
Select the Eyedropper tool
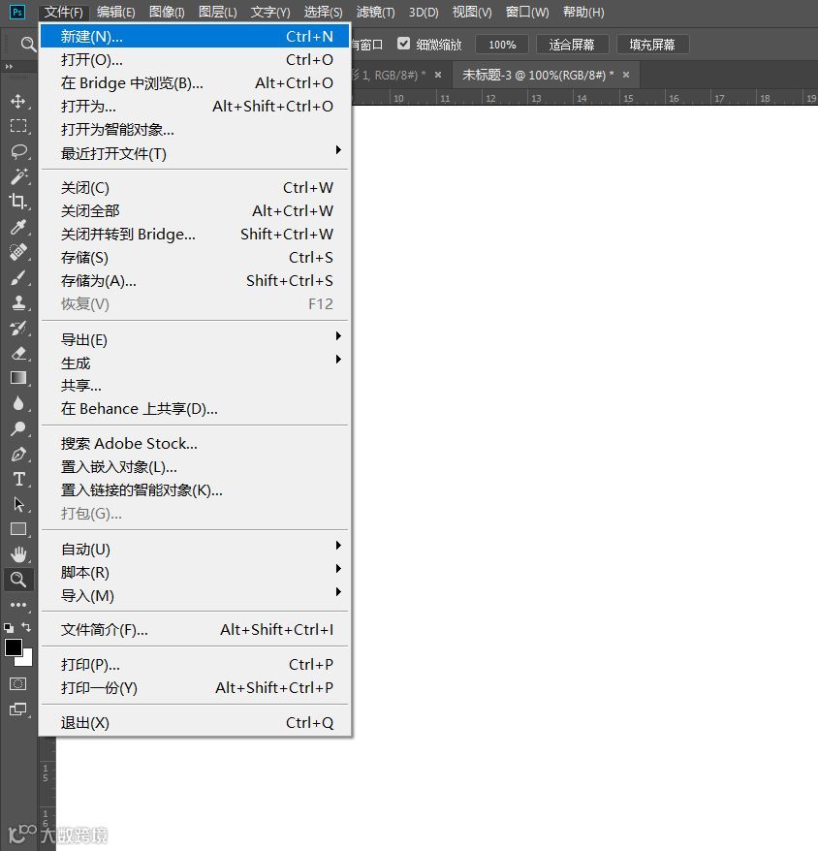click(18, 227)
